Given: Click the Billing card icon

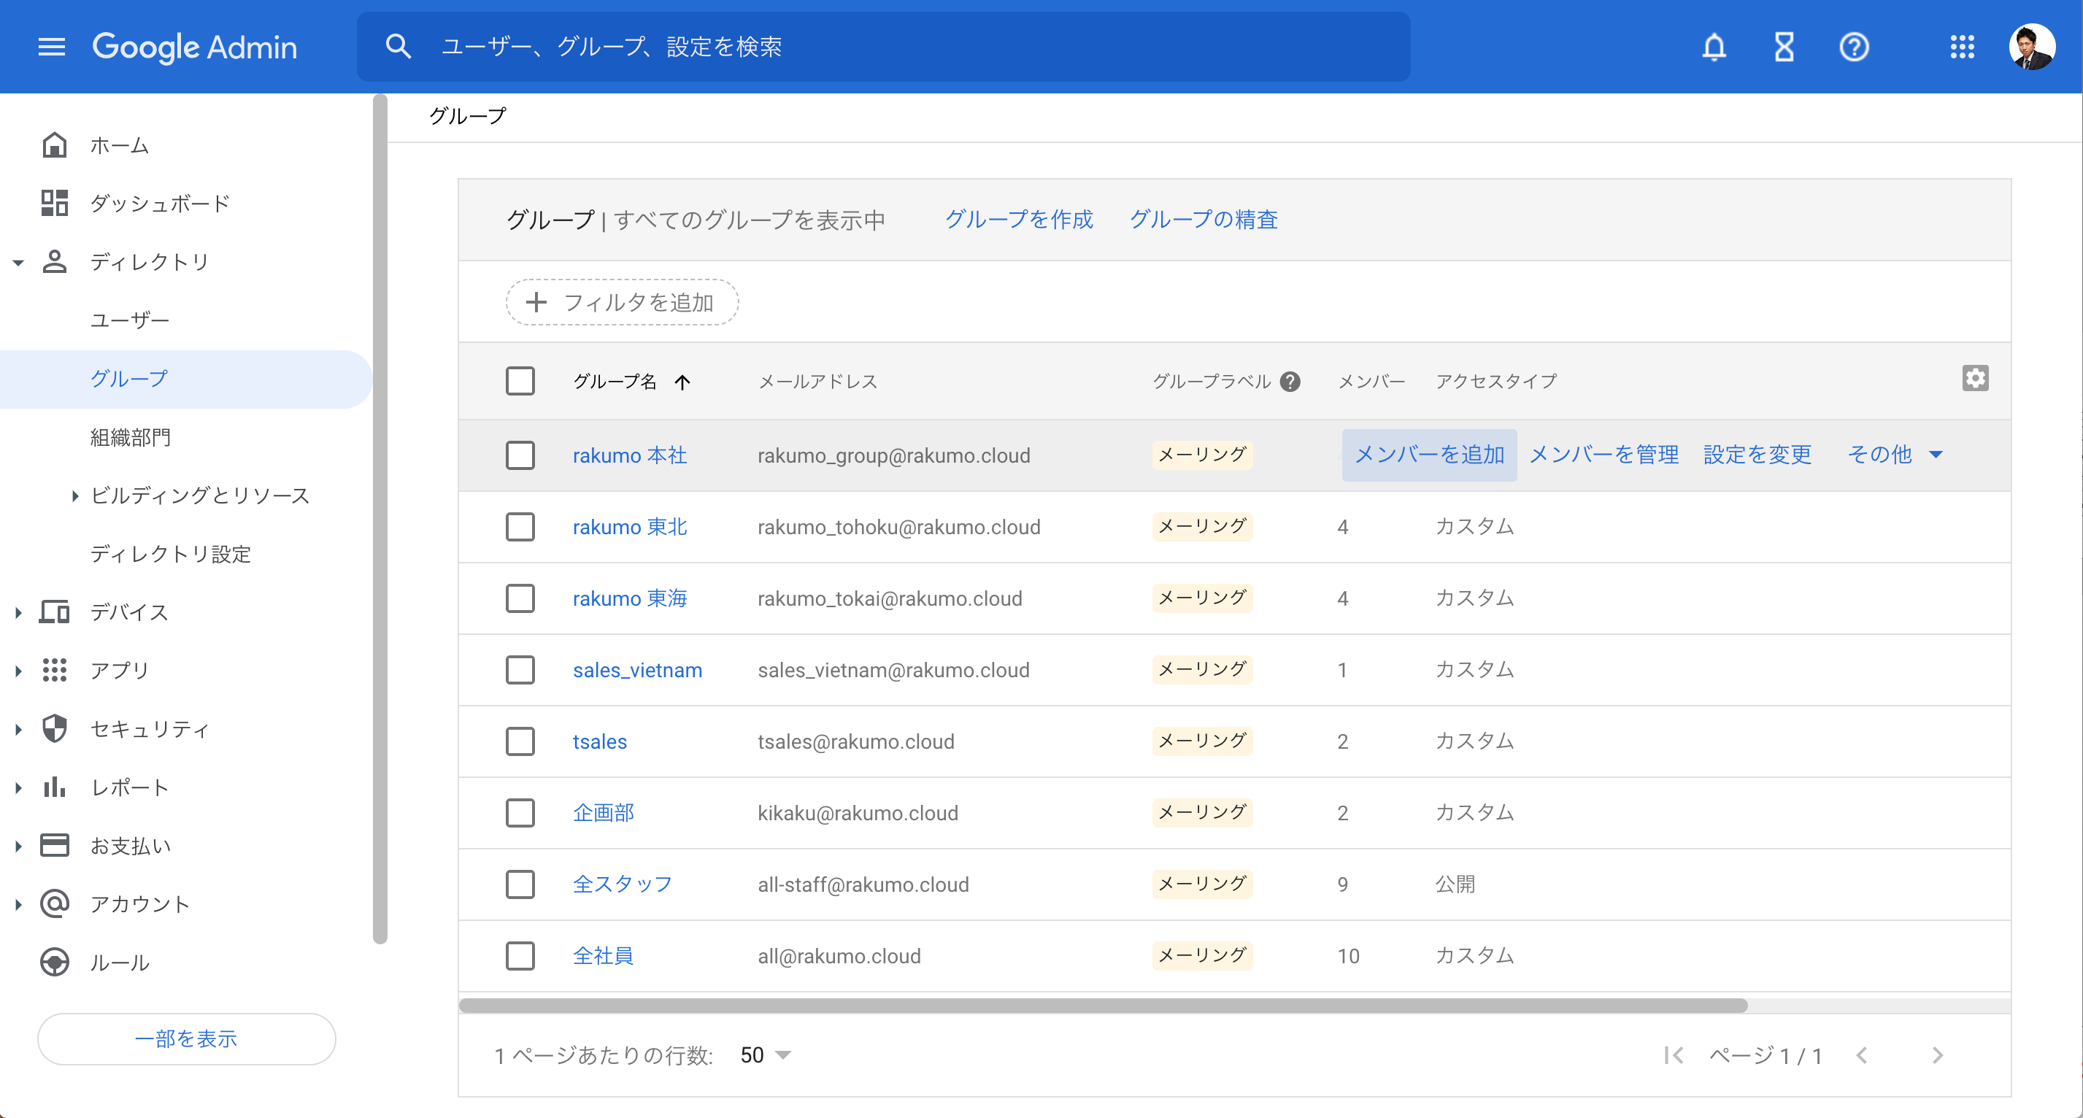Looking at the screenshot, I should 54,846.
